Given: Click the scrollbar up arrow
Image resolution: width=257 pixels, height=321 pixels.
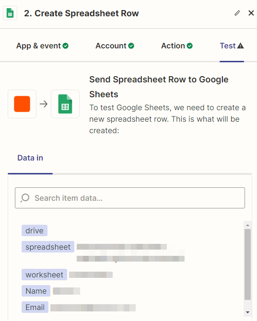Looking at the screenshot, I should click(x=247, y=225).
